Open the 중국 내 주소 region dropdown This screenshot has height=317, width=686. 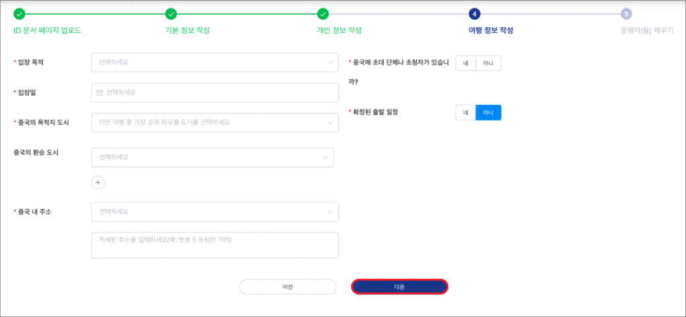click(214, 212)
